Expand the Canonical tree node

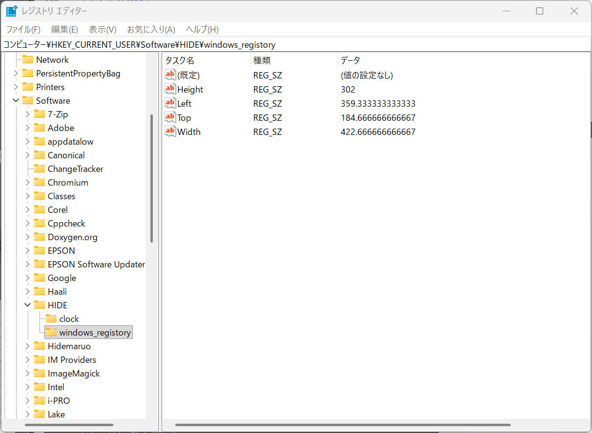coord(28,155)
